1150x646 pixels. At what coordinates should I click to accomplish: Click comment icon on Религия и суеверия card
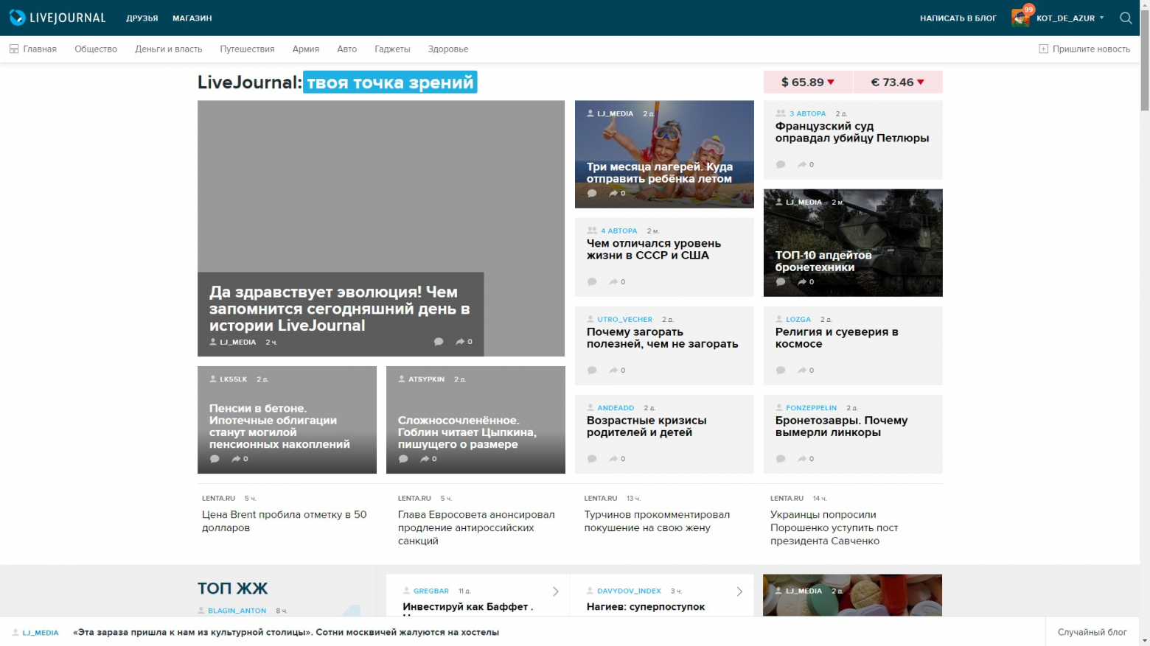[x=781, y=371]
